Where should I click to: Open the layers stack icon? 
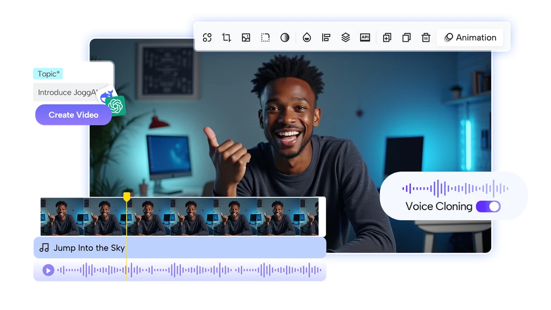pos(345,38)
